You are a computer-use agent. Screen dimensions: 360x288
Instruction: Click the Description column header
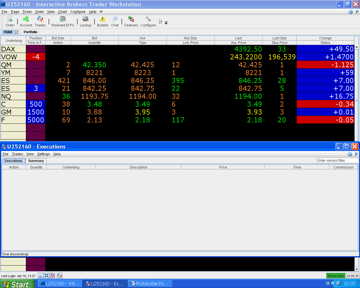[138, 167]
